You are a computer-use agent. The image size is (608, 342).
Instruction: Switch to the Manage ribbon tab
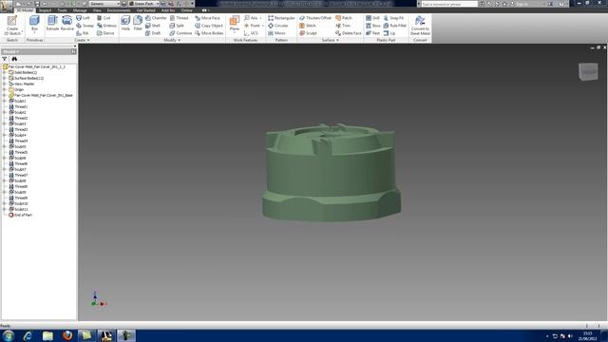tap(80, 10)
